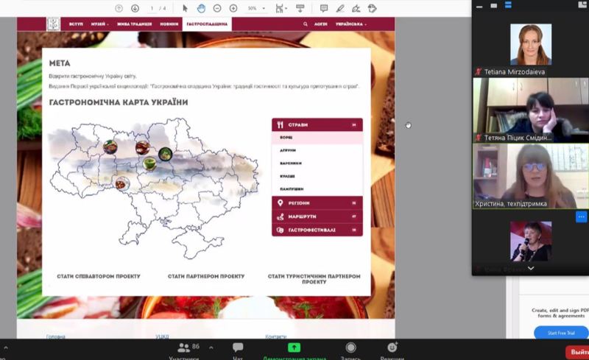This screenshot has height=360, width=589.
Task: Click СТАТИ СПІВАВТОРОМ ПРОЕКТУ link
Action: coord(99,276)
